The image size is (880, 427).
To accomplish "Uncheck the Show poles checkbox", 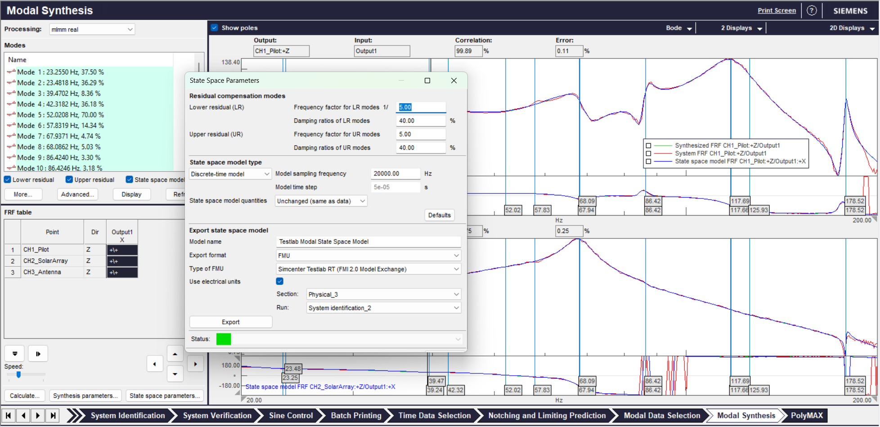I will pos(215,28).
